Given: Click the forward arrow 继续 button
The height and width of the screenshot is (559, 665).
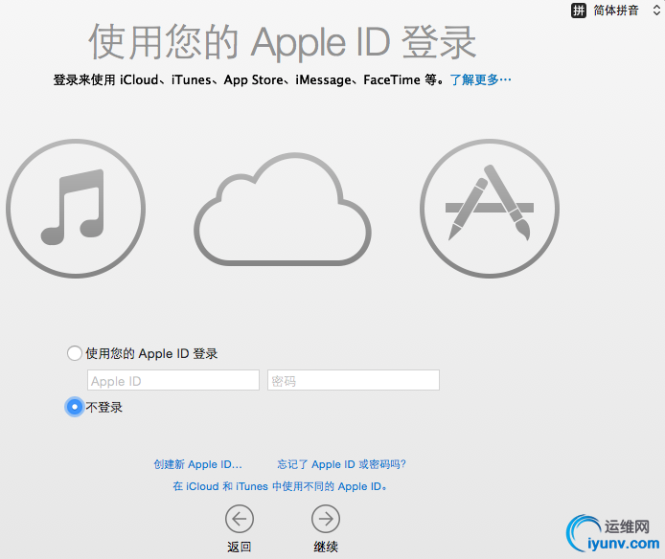Looking at the screenshot, I should (x=326, y=519).
